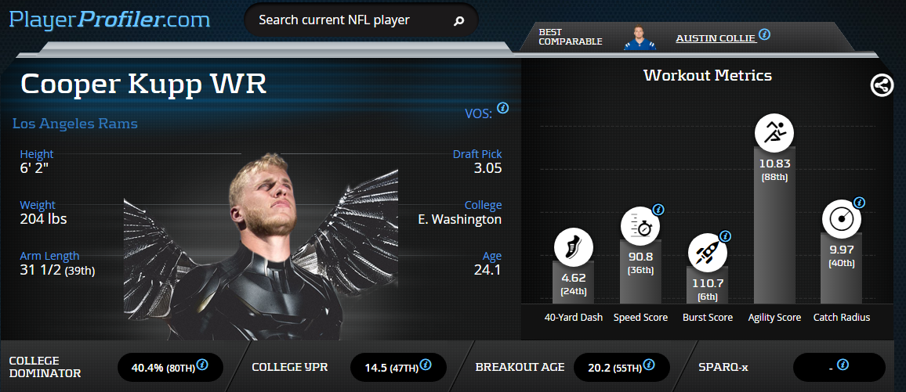Open info icon beside VOS
Viewport: 906px width, 392px height.
[502, 108]
